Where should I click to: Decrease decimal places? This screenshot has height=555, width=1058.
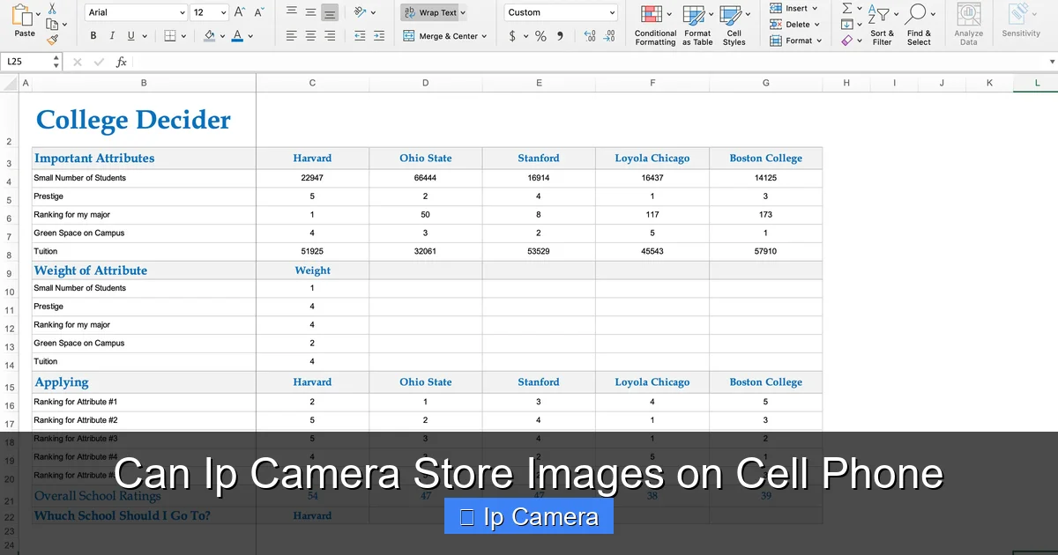[610, 36]
